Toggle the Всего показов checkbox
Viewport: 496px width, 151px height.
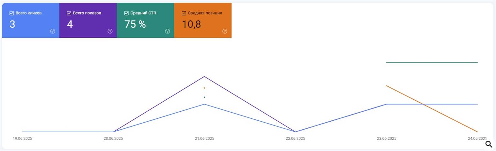[x=69, y=13]
